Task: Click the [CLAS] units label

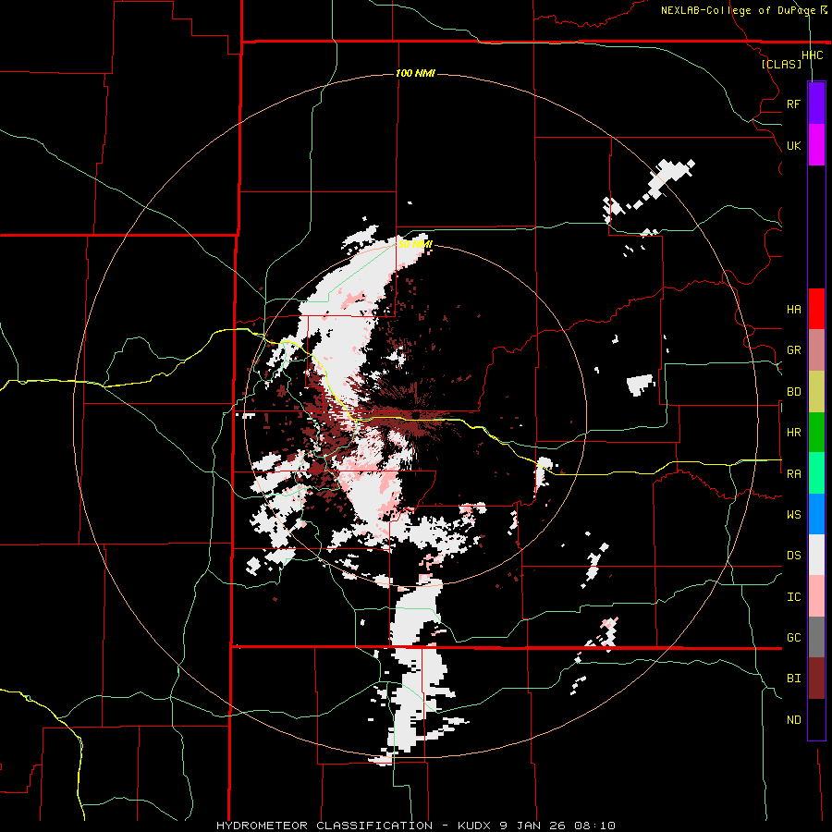Action: click(781, 64)
